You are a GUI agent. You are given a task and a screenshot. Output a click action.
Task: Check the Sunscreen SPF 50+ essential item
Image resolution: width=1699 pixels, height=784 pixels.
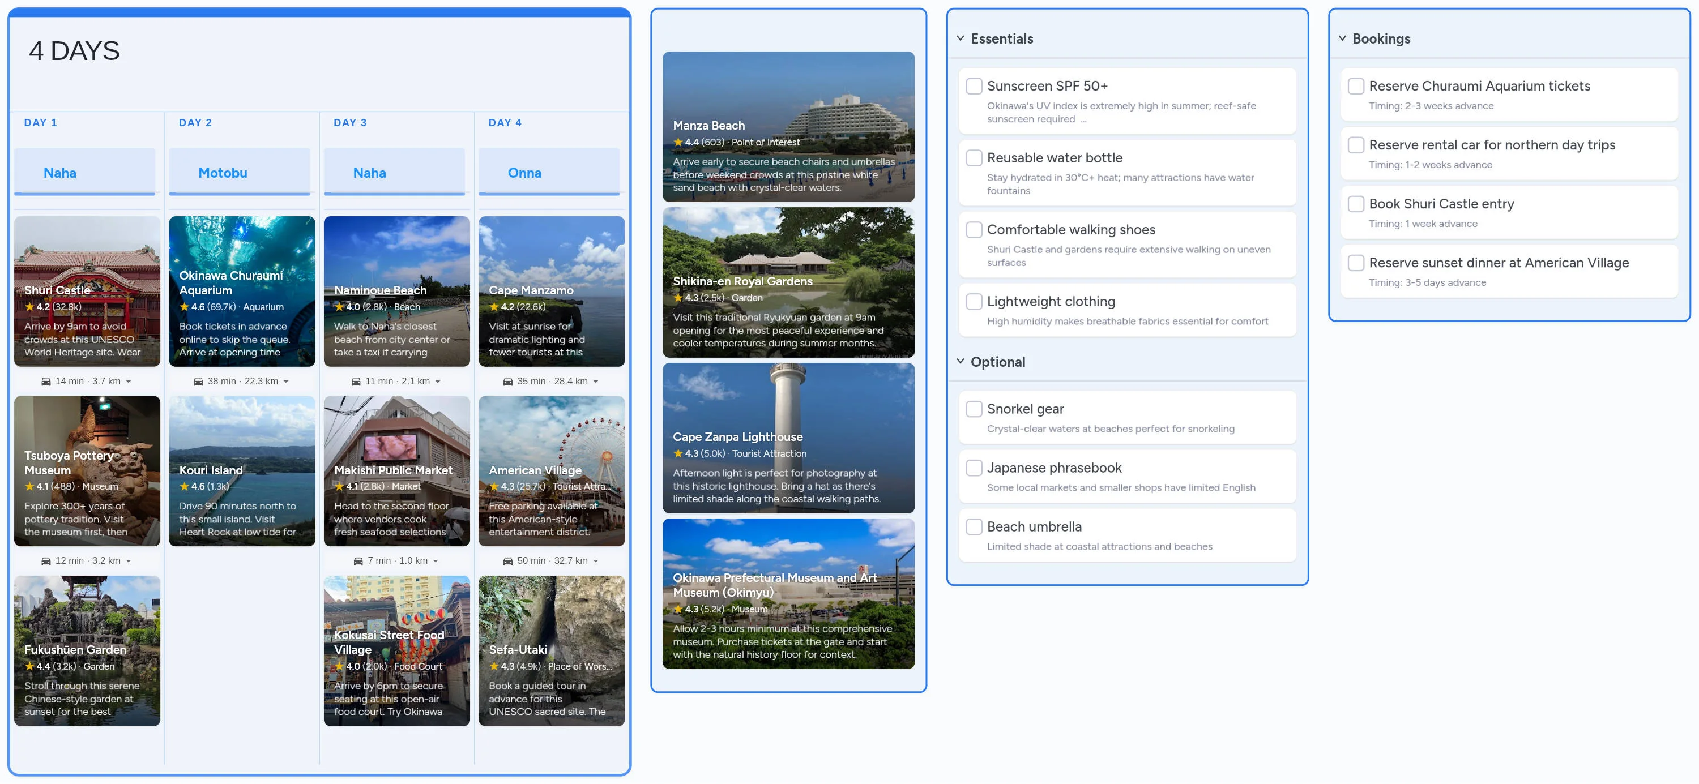coord(974,85)
